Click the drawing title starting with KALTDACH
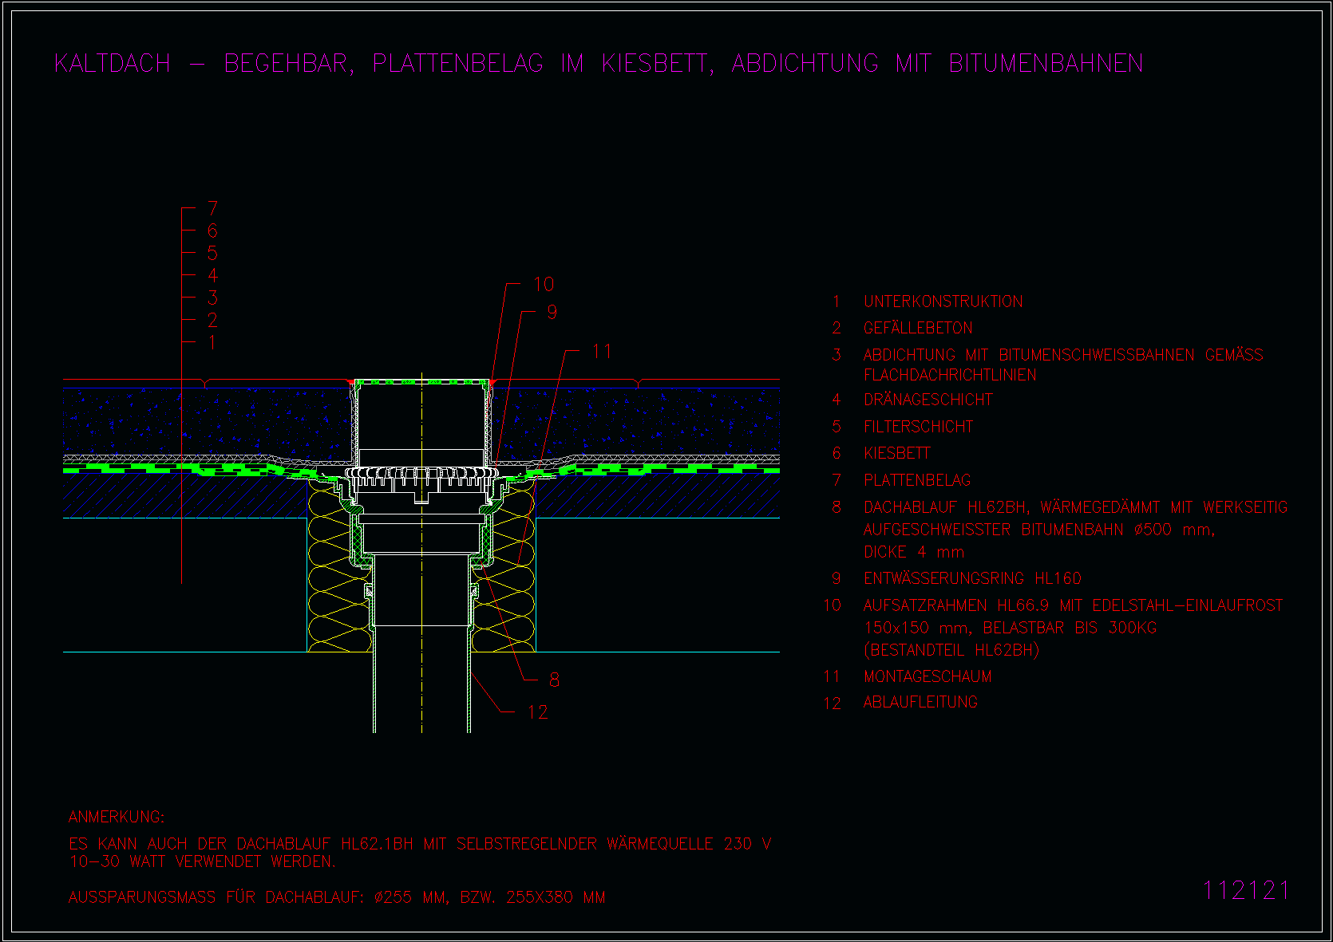Image resolution: width=1333 pixels, height=942 pixels. click(x=599, y=64)
